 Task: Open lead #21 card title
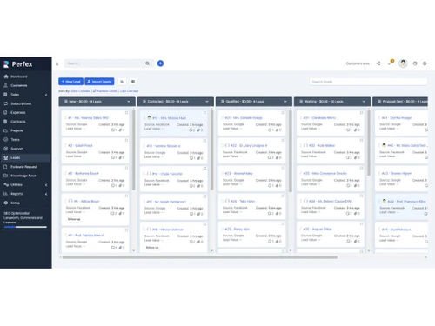244,118
